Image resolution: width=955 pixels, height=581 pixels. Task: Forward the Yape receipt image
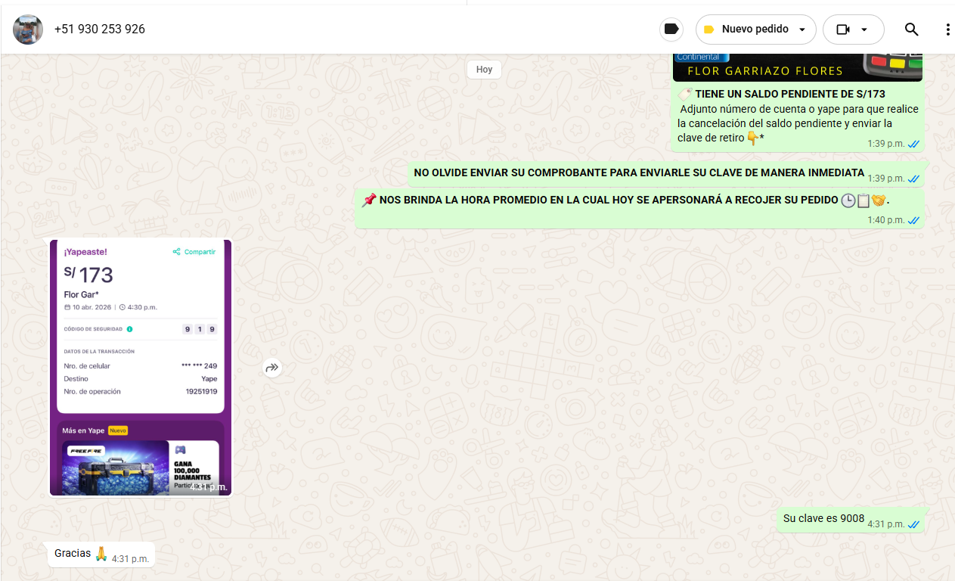(272, 368)
